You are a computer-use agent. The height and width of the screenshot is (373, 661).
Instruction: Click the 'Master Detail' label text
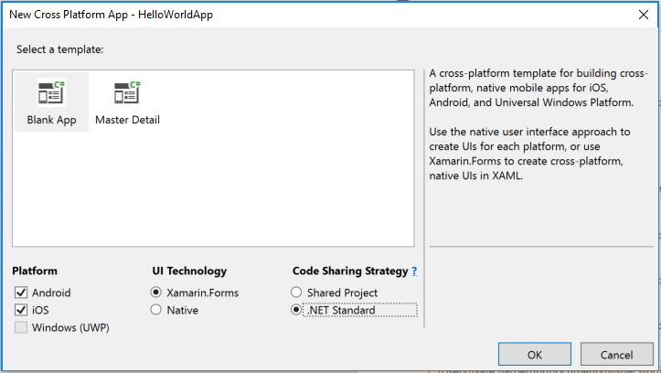[x=127, y=121]
